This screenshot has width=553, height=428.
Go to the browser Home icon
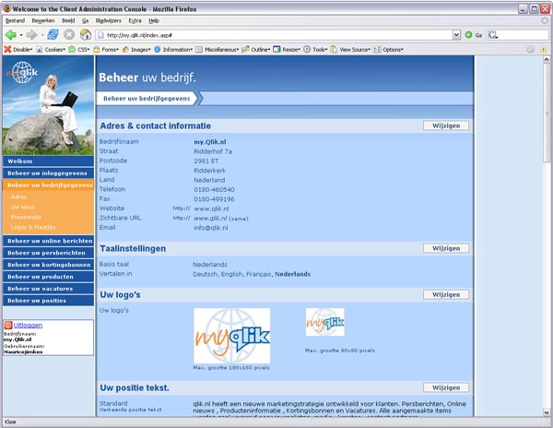pos(85,34)
